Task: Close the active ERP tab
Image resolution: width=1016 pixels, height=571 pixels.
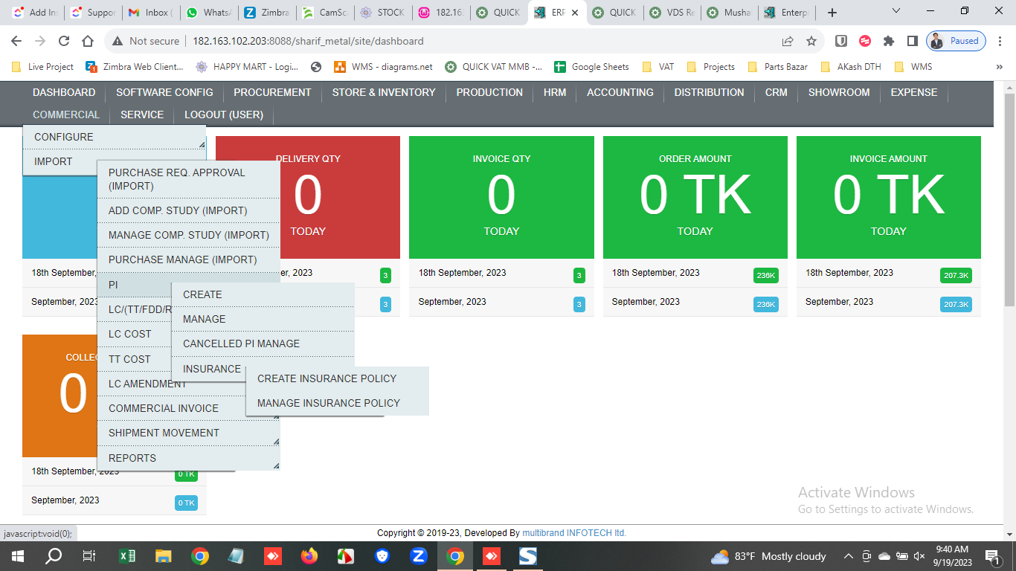Action: (x=575, y=13)
